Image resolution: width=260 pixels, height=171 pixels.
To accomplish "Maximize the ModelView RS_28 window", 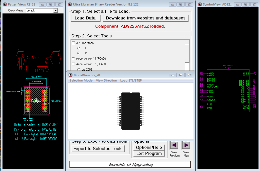I will (181, 75).
